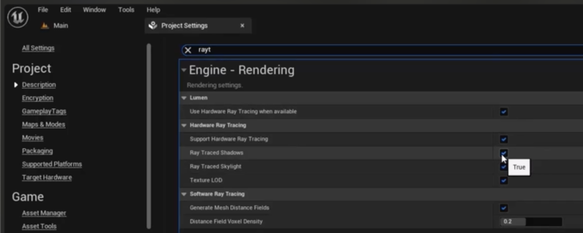Viewport: 583px width, 233px height.
Task: Click the Project heading in sidebar
Action: pyautogui.click(x=32, y=69)
